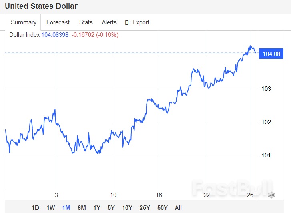Click the chart line peak near 26

[x=250, y=46]
